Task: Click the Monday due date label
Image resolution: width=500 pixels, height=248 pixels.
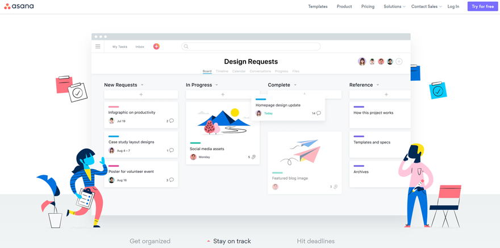Action: click(x=205, y=157)
